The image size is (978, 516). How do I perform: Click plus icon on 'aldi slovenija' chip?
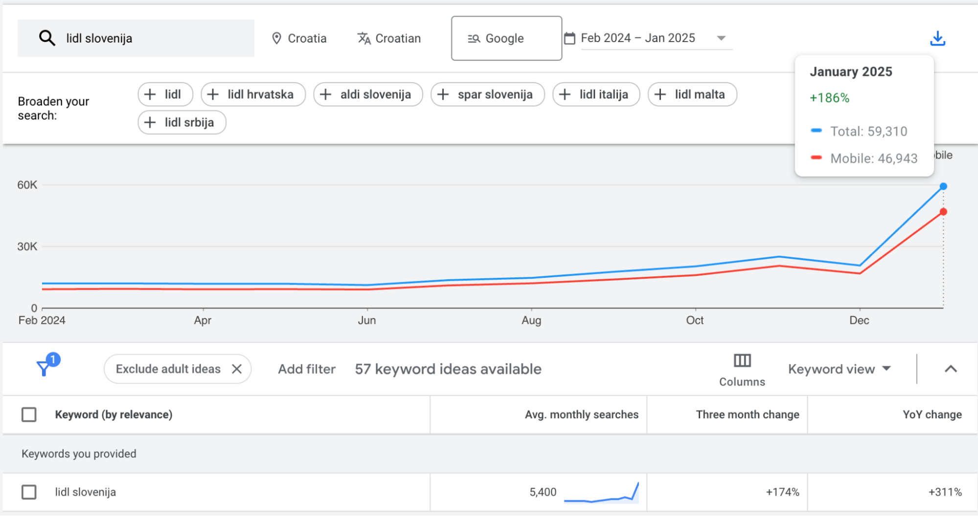click(x=326, y=94)
